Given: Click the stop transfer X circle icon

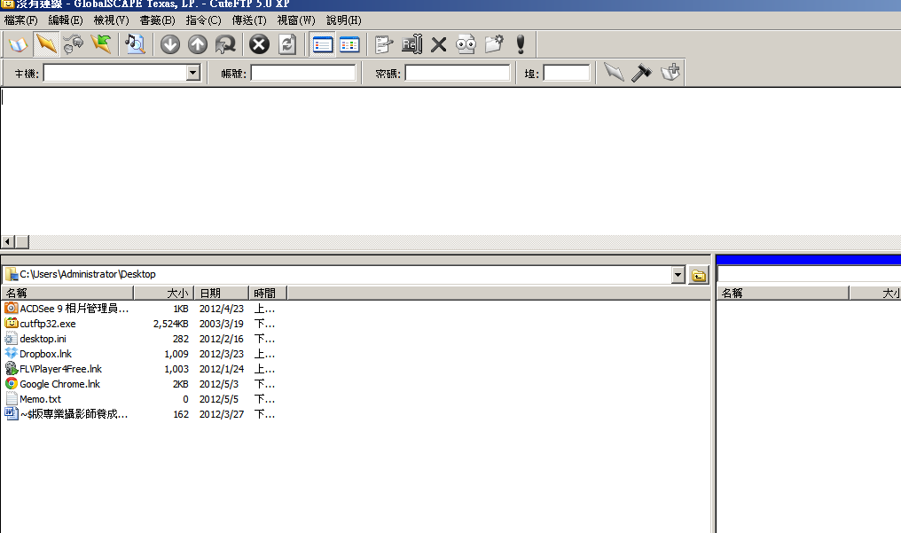Looking at the screenshot, I should [x=259, y=44].
